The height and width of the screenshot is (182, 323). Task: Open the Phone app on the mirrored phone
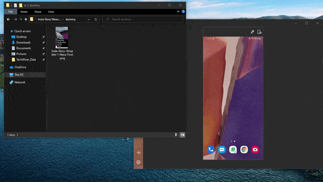coord(211,149)
